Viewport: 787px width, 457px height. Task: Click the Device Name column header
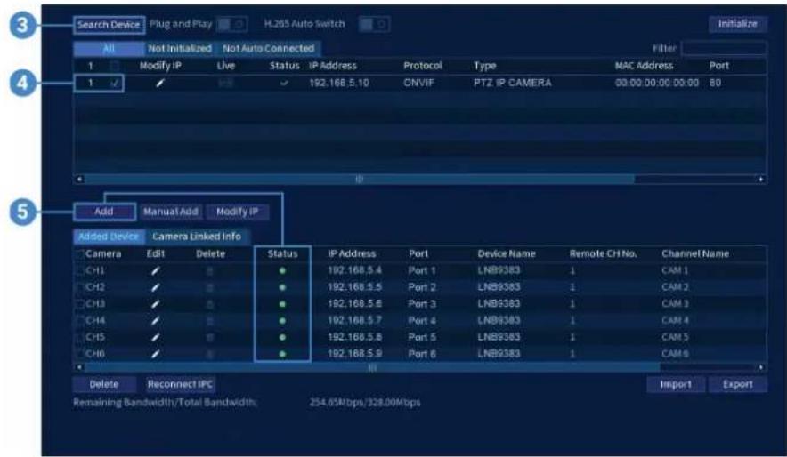[507, 253]
